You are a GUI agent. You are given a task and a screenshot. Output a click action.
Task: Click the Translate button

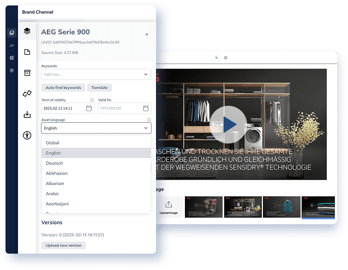[99, 87]
